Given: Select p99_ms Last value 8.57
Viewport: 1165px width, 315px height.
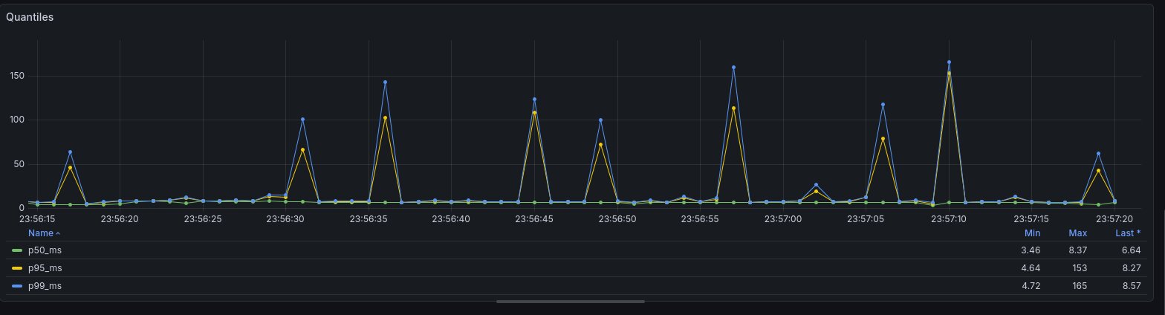Looking at the screenshot, I should 1131,286.
